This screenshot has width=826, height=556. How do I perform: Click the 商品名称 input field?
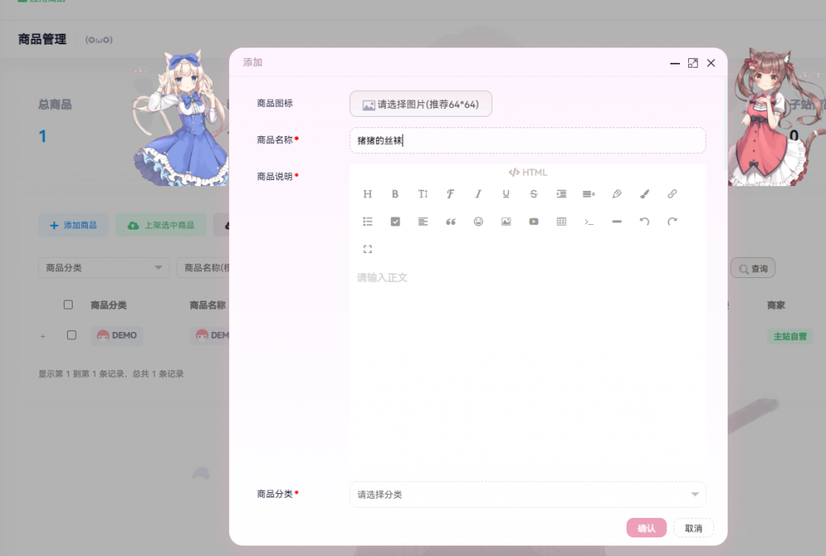[x=528, y=140]
